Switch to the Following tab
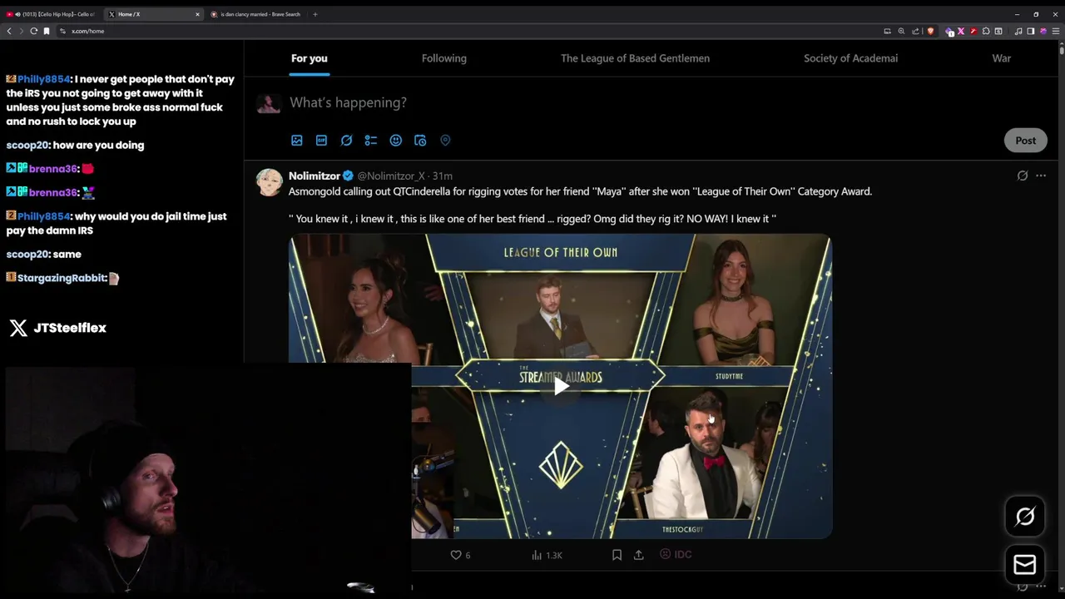 point(444,58)
